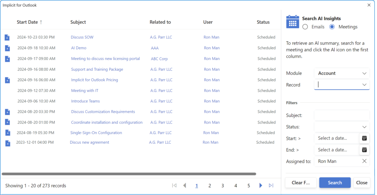Click the blue Search button
377x195 pixels.
click(335, 183)
